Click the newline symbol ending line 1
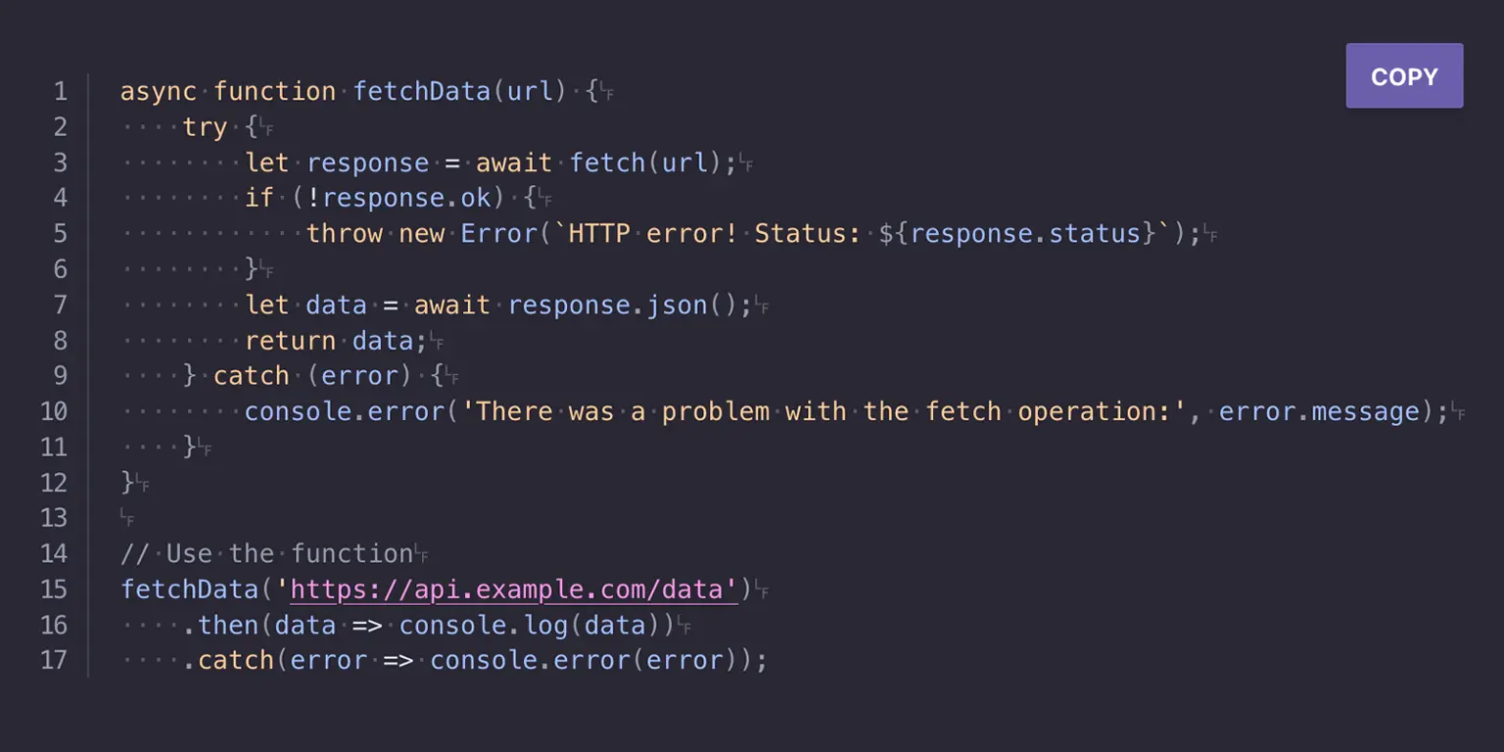This screenshot has height=752, width=1504. (609, 91)
